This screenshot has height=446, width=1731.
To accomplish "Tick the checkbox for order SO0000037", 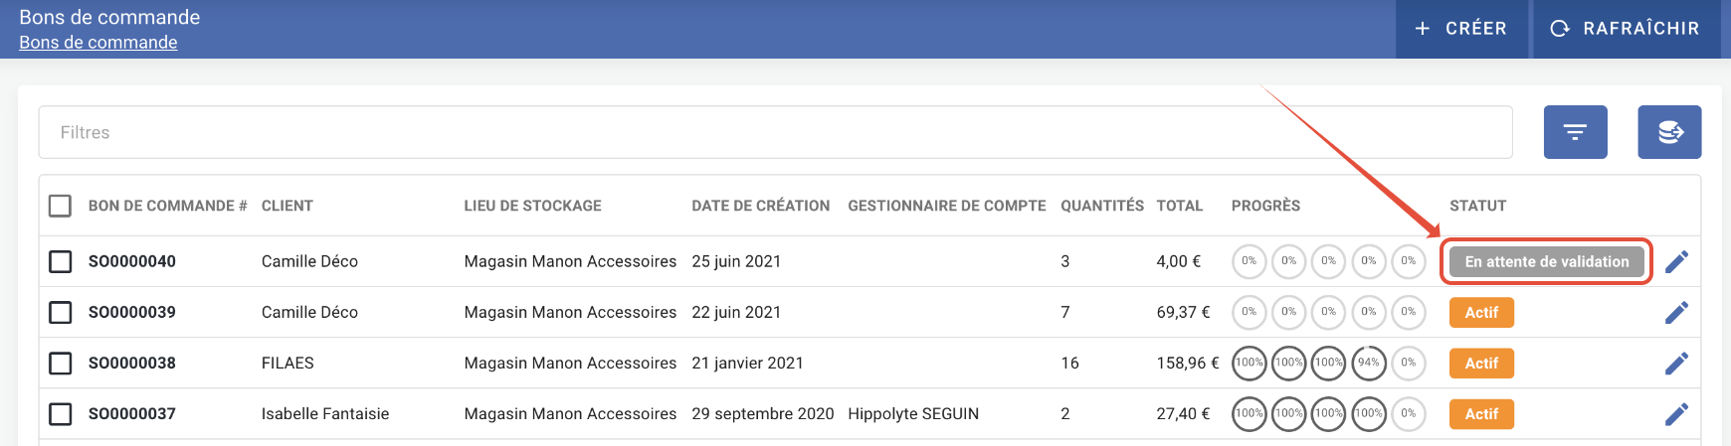I will click(x=61, y=413).
